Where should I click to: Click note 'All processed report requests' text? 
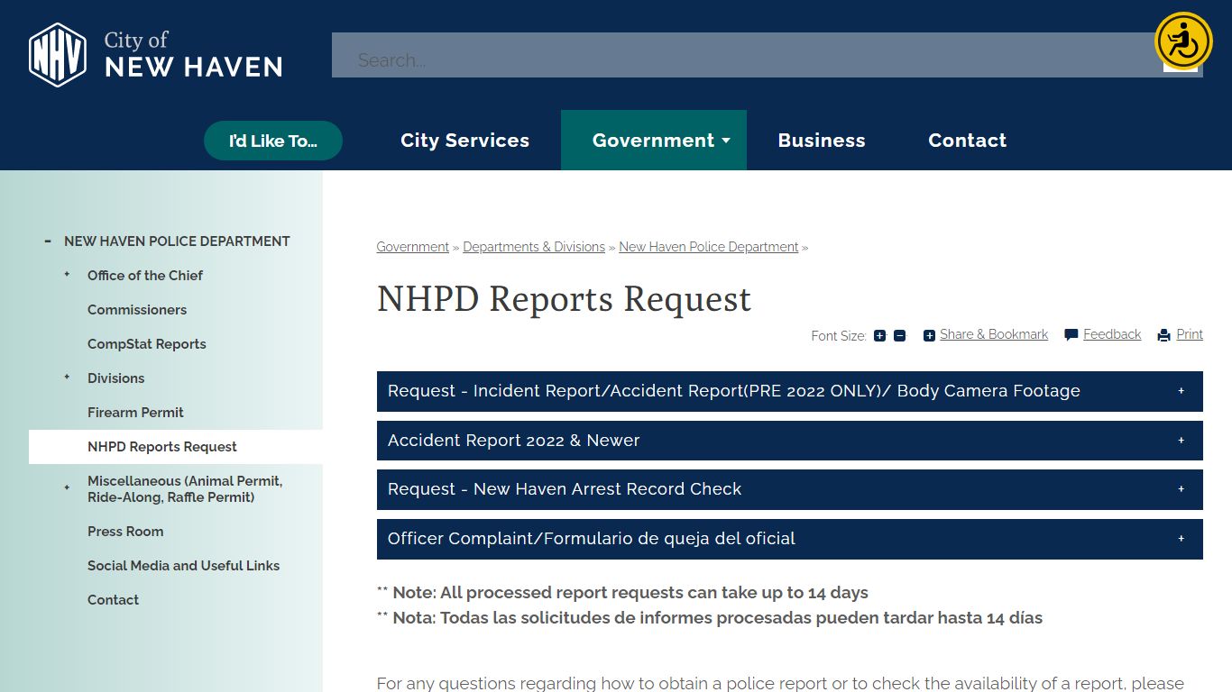point(622,593)
